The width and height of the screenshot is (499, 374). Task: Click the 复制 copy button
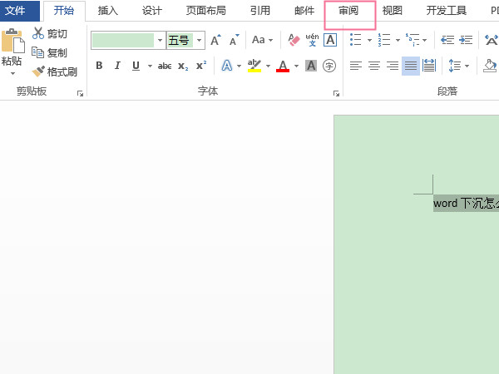(x=50, y=52)
